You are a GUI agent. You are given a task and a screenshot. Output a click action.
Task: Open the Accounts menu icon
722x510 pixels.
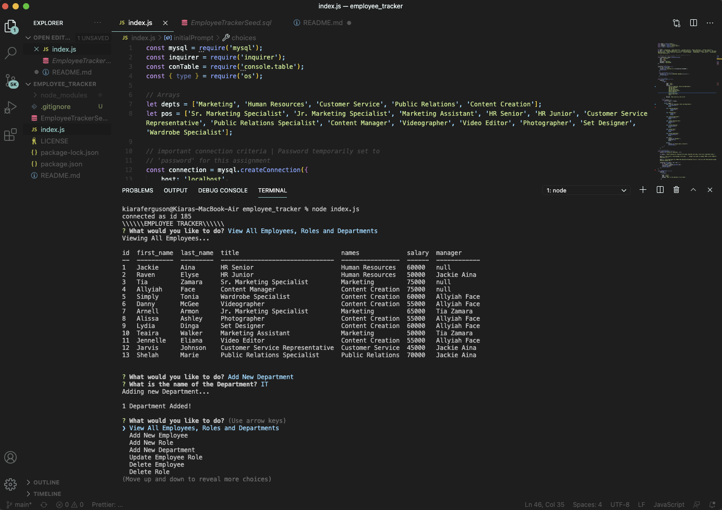coord(10,457)
